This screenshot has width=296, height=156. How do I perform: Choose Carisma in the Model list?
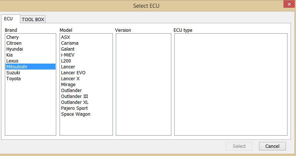click(x=70, y=43)
